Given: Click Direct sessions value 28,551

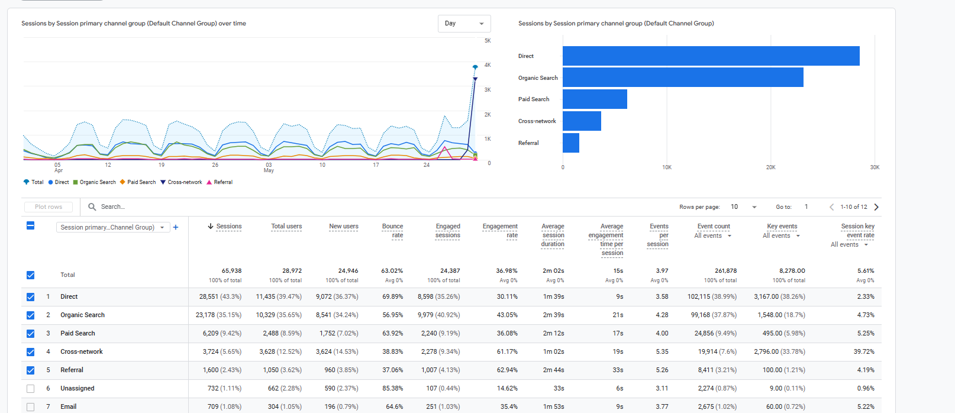Looking at the screenshot, I should (x=209, y=297).
